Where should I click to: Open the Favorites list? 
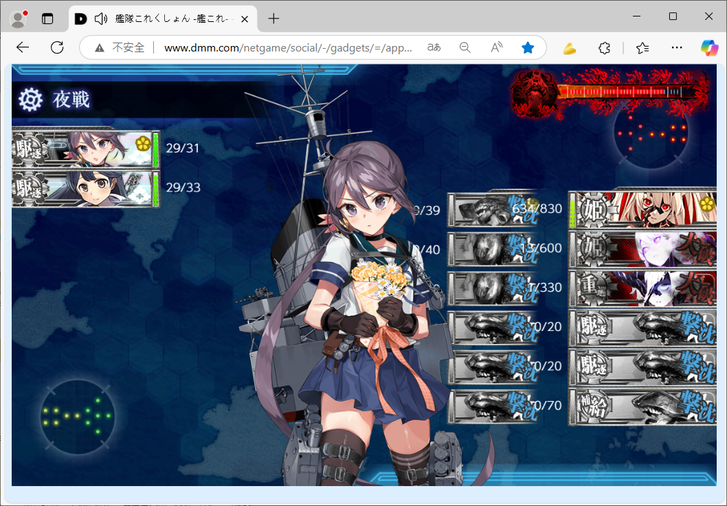[x=642, y=48]
